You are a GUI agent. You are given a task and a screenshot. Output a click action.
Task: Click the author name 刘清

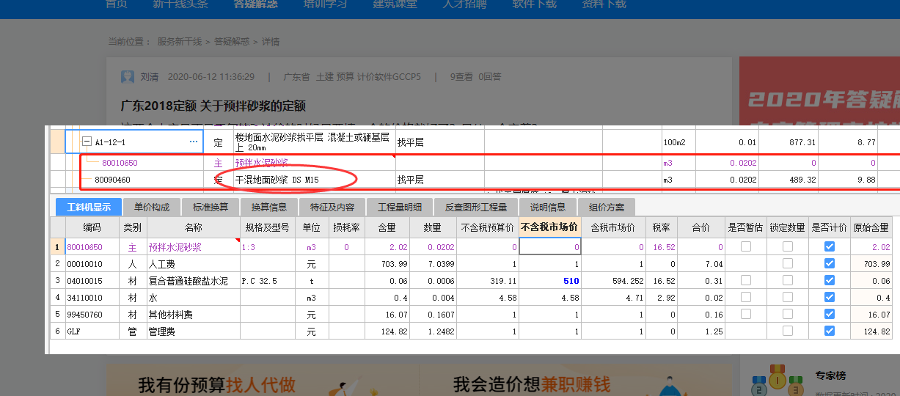149,76
